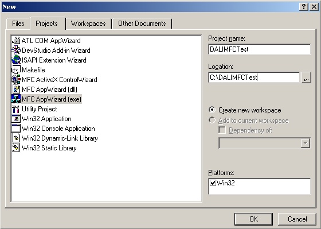Click the Location path input field
Screen dimensions: 321x229
pos(254,77)
